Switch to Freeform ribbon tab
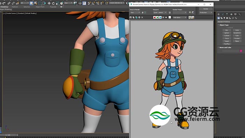Screen dimensions: 245x138 tap(15, 7)
